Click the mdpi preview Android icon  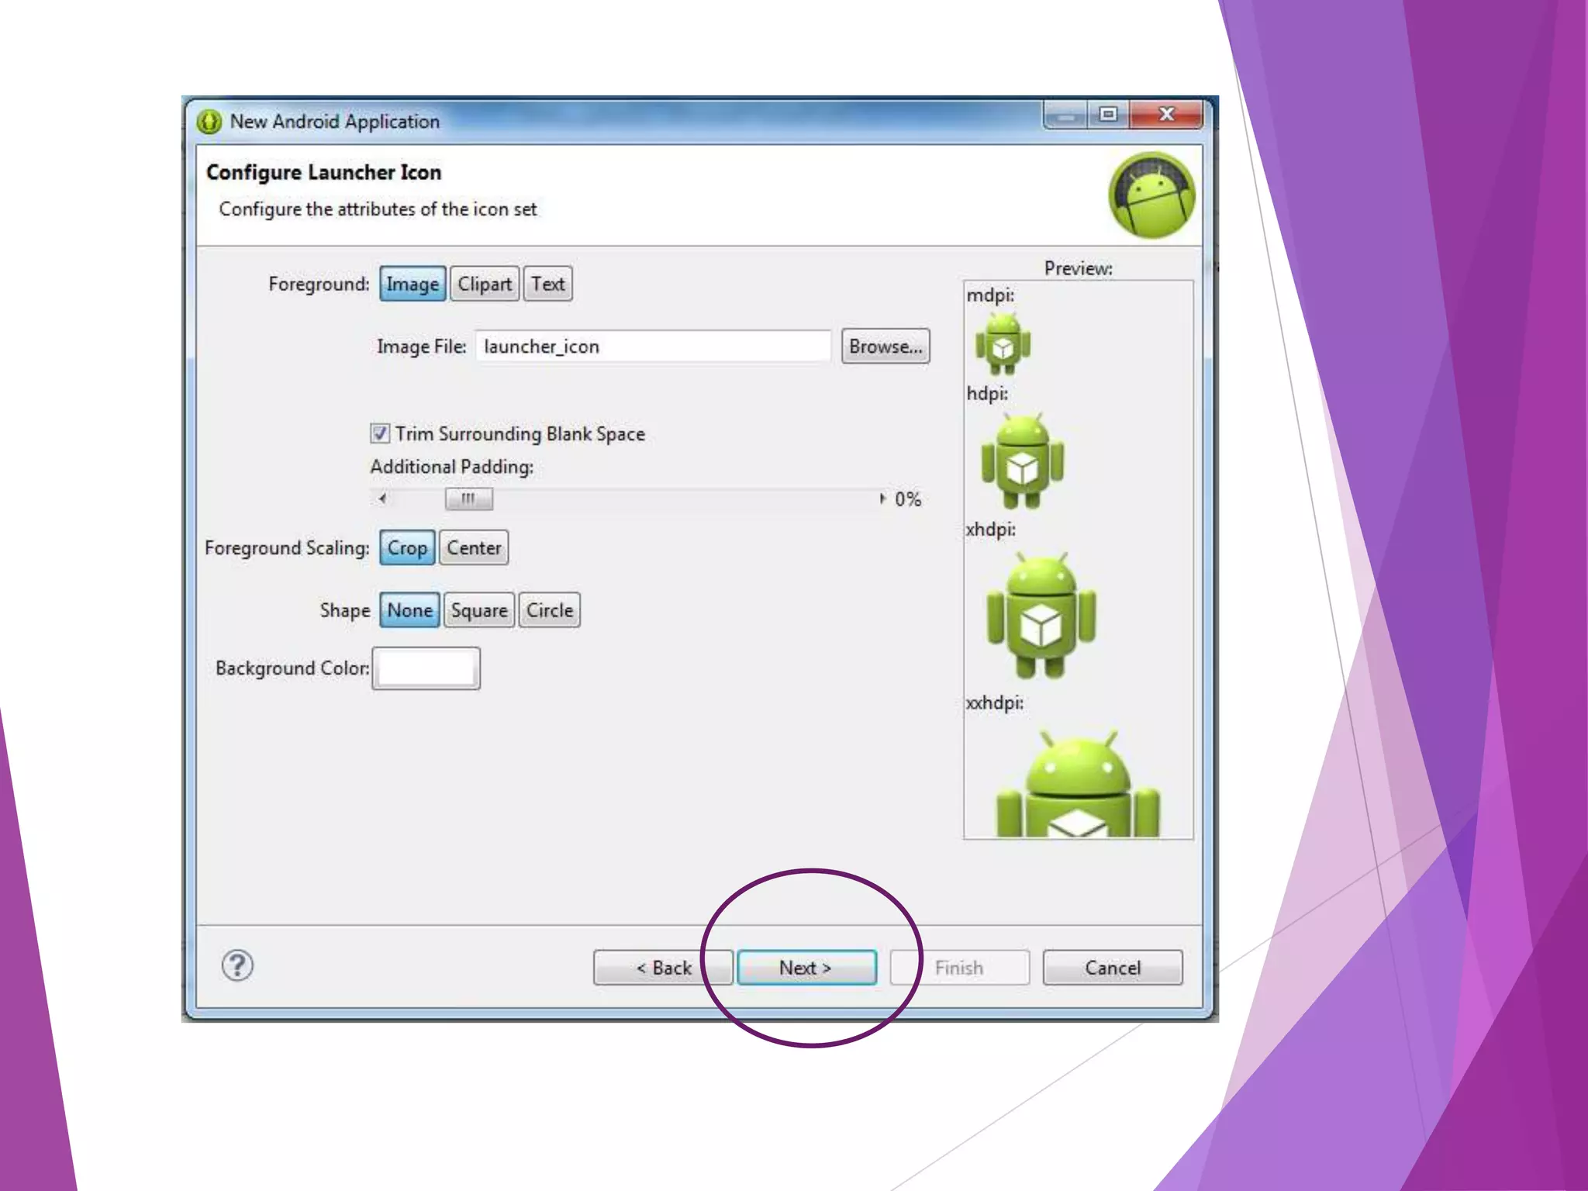tap(1003, 344)
